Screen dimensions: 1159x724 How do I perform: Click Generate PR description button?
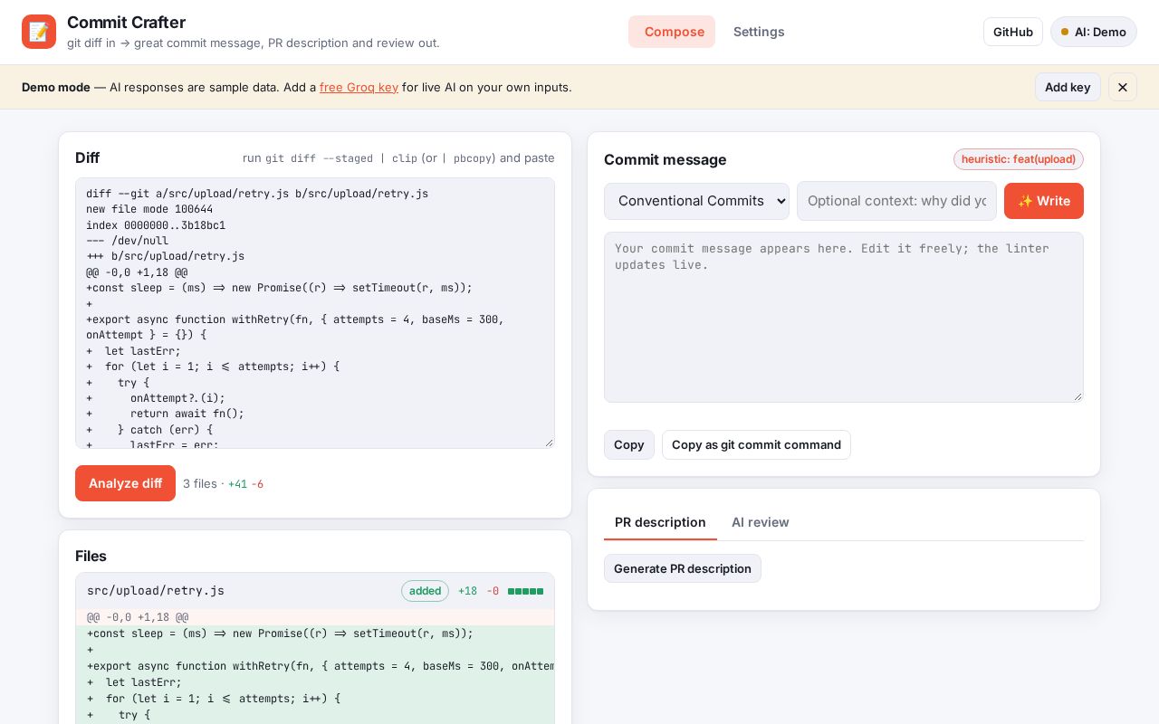click(683, 568)
